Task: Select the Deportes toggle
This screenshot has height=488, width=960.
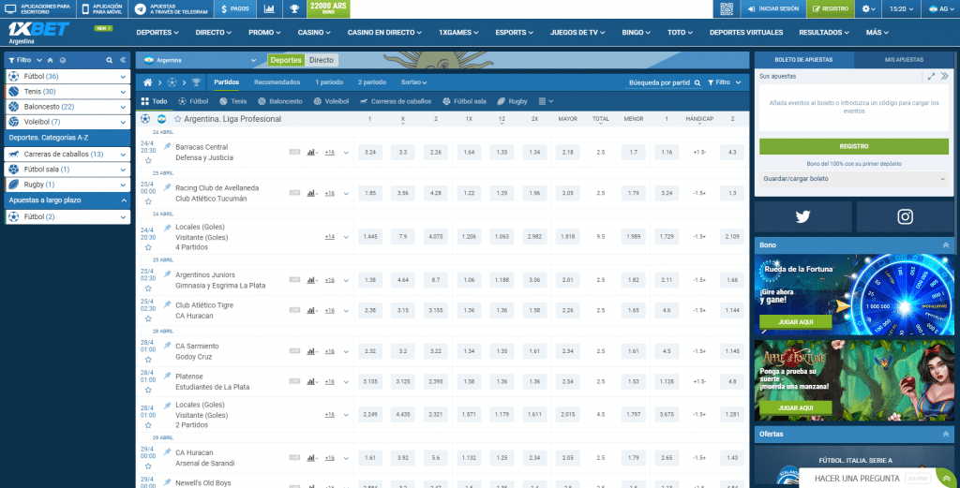Action: [286, 60]
